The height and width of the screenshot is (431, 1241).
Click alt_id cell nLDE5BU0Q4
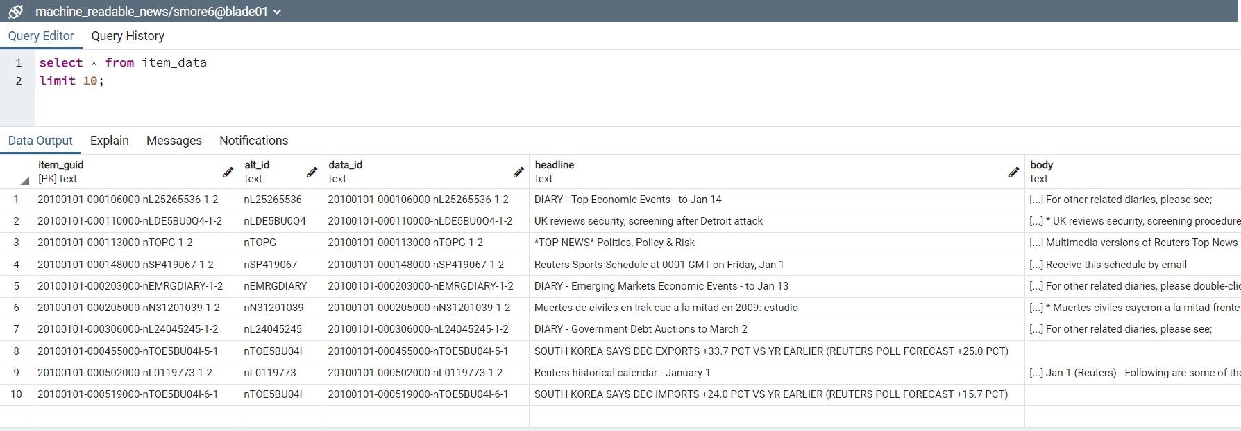pos(281,221)
